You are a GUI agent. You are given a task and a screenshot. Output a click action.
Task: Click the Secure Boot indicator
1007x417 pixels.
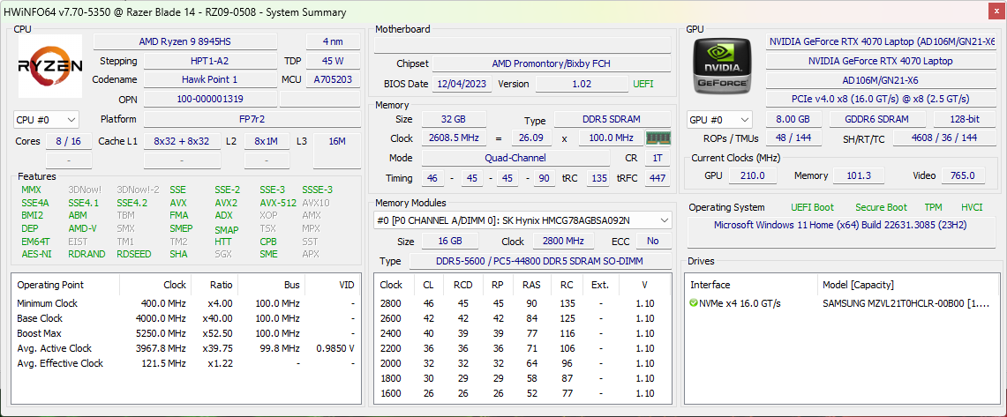[881, 207]
